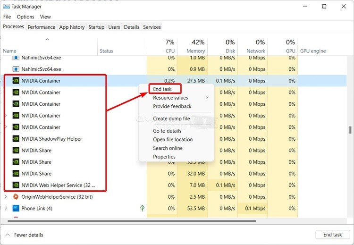Open the File menu

pos(7,17)
